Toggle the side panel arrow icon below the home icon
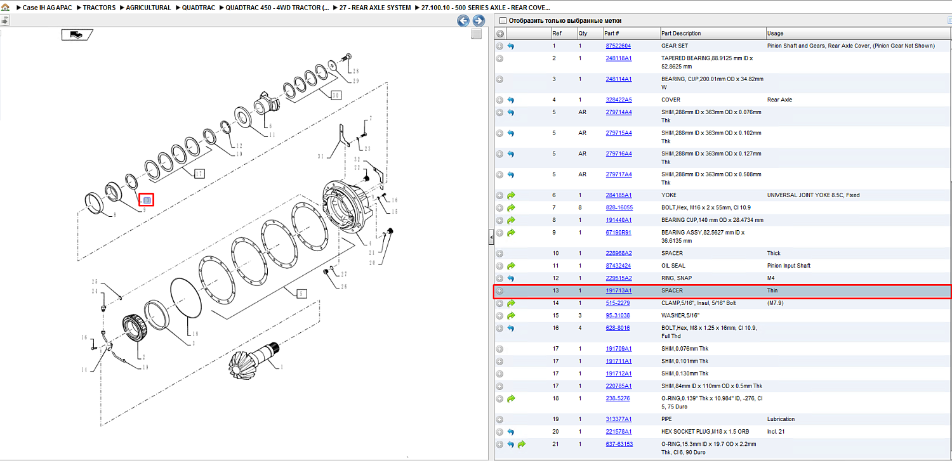The height and width of the screenshot is (461, 952). pos(4,21)
